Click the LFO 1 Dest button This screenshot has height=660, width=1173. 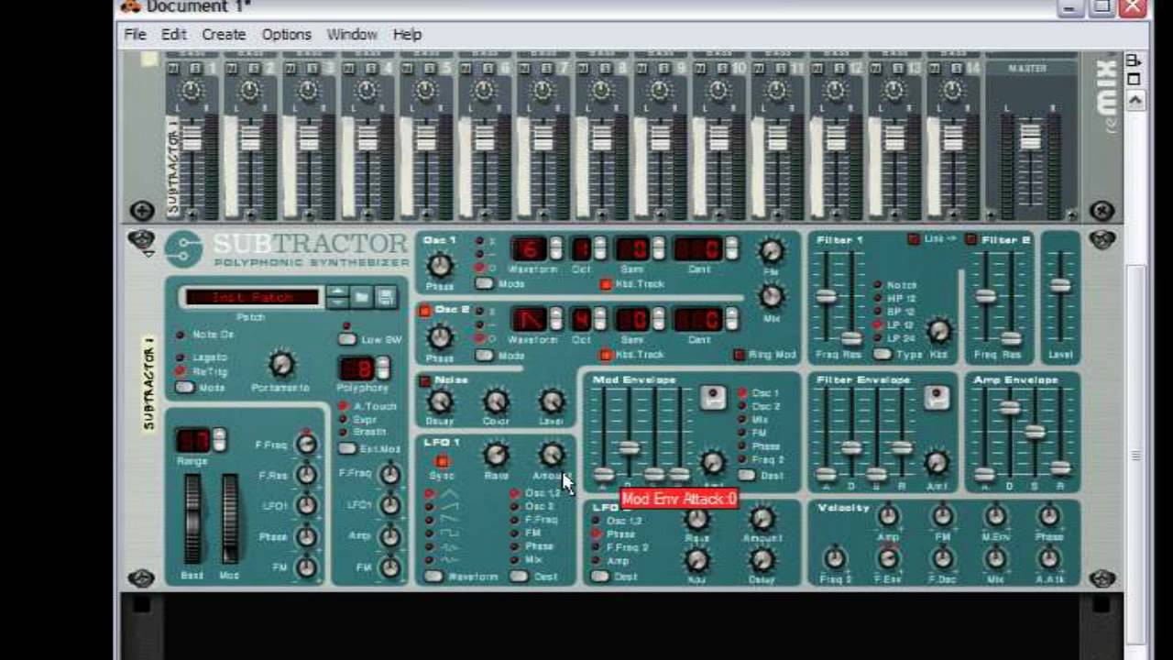[x=519, y=577]
